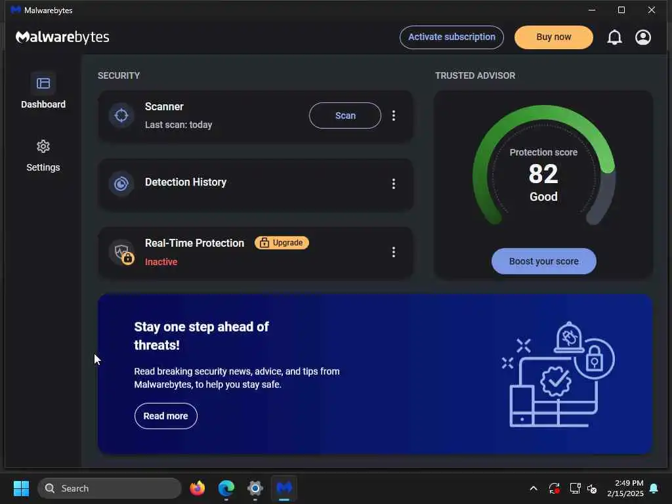Viewport: 672px width, 504px height.
Task: Show hidden tray icons chevron
Action: tap(534, 488)
